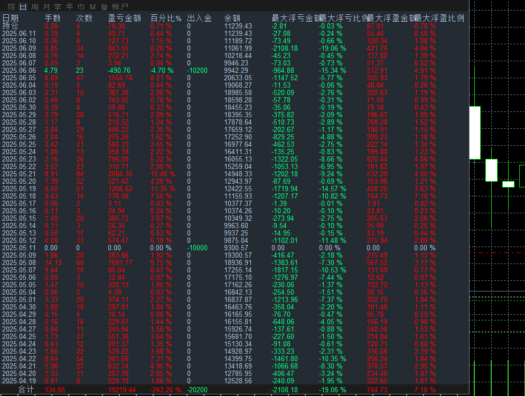Click profit 796.09 on 2025.05.23
This screenshot has height=396, width=525.
coord(118,159)
